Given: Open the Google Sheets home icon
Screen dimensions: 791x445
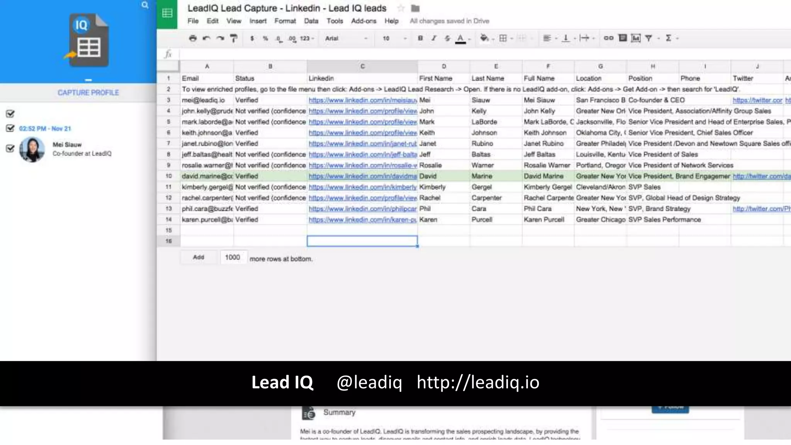Looking at the screenshot, I should pyautogui.click(x=167, y=14).
